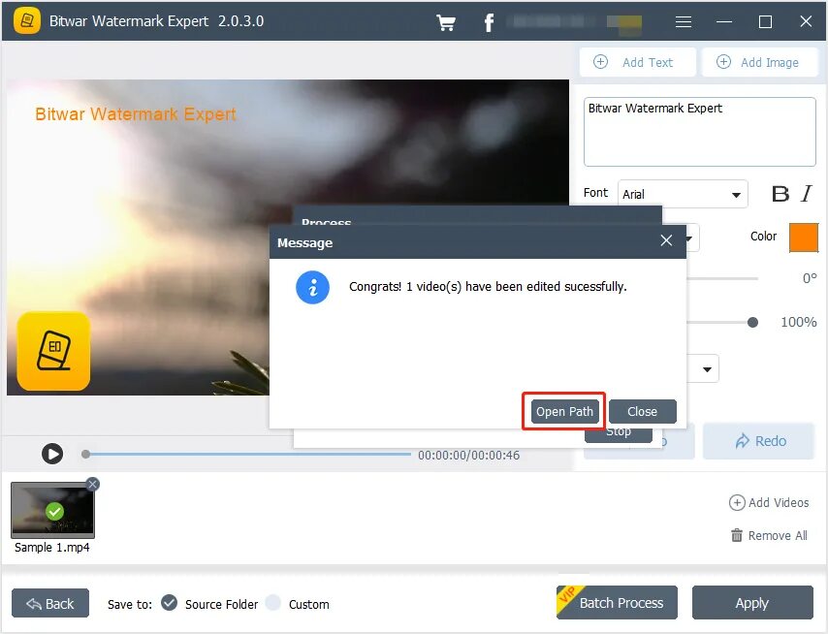
Task: Click the Bitwar app logo in title bar
Action: 27,21
